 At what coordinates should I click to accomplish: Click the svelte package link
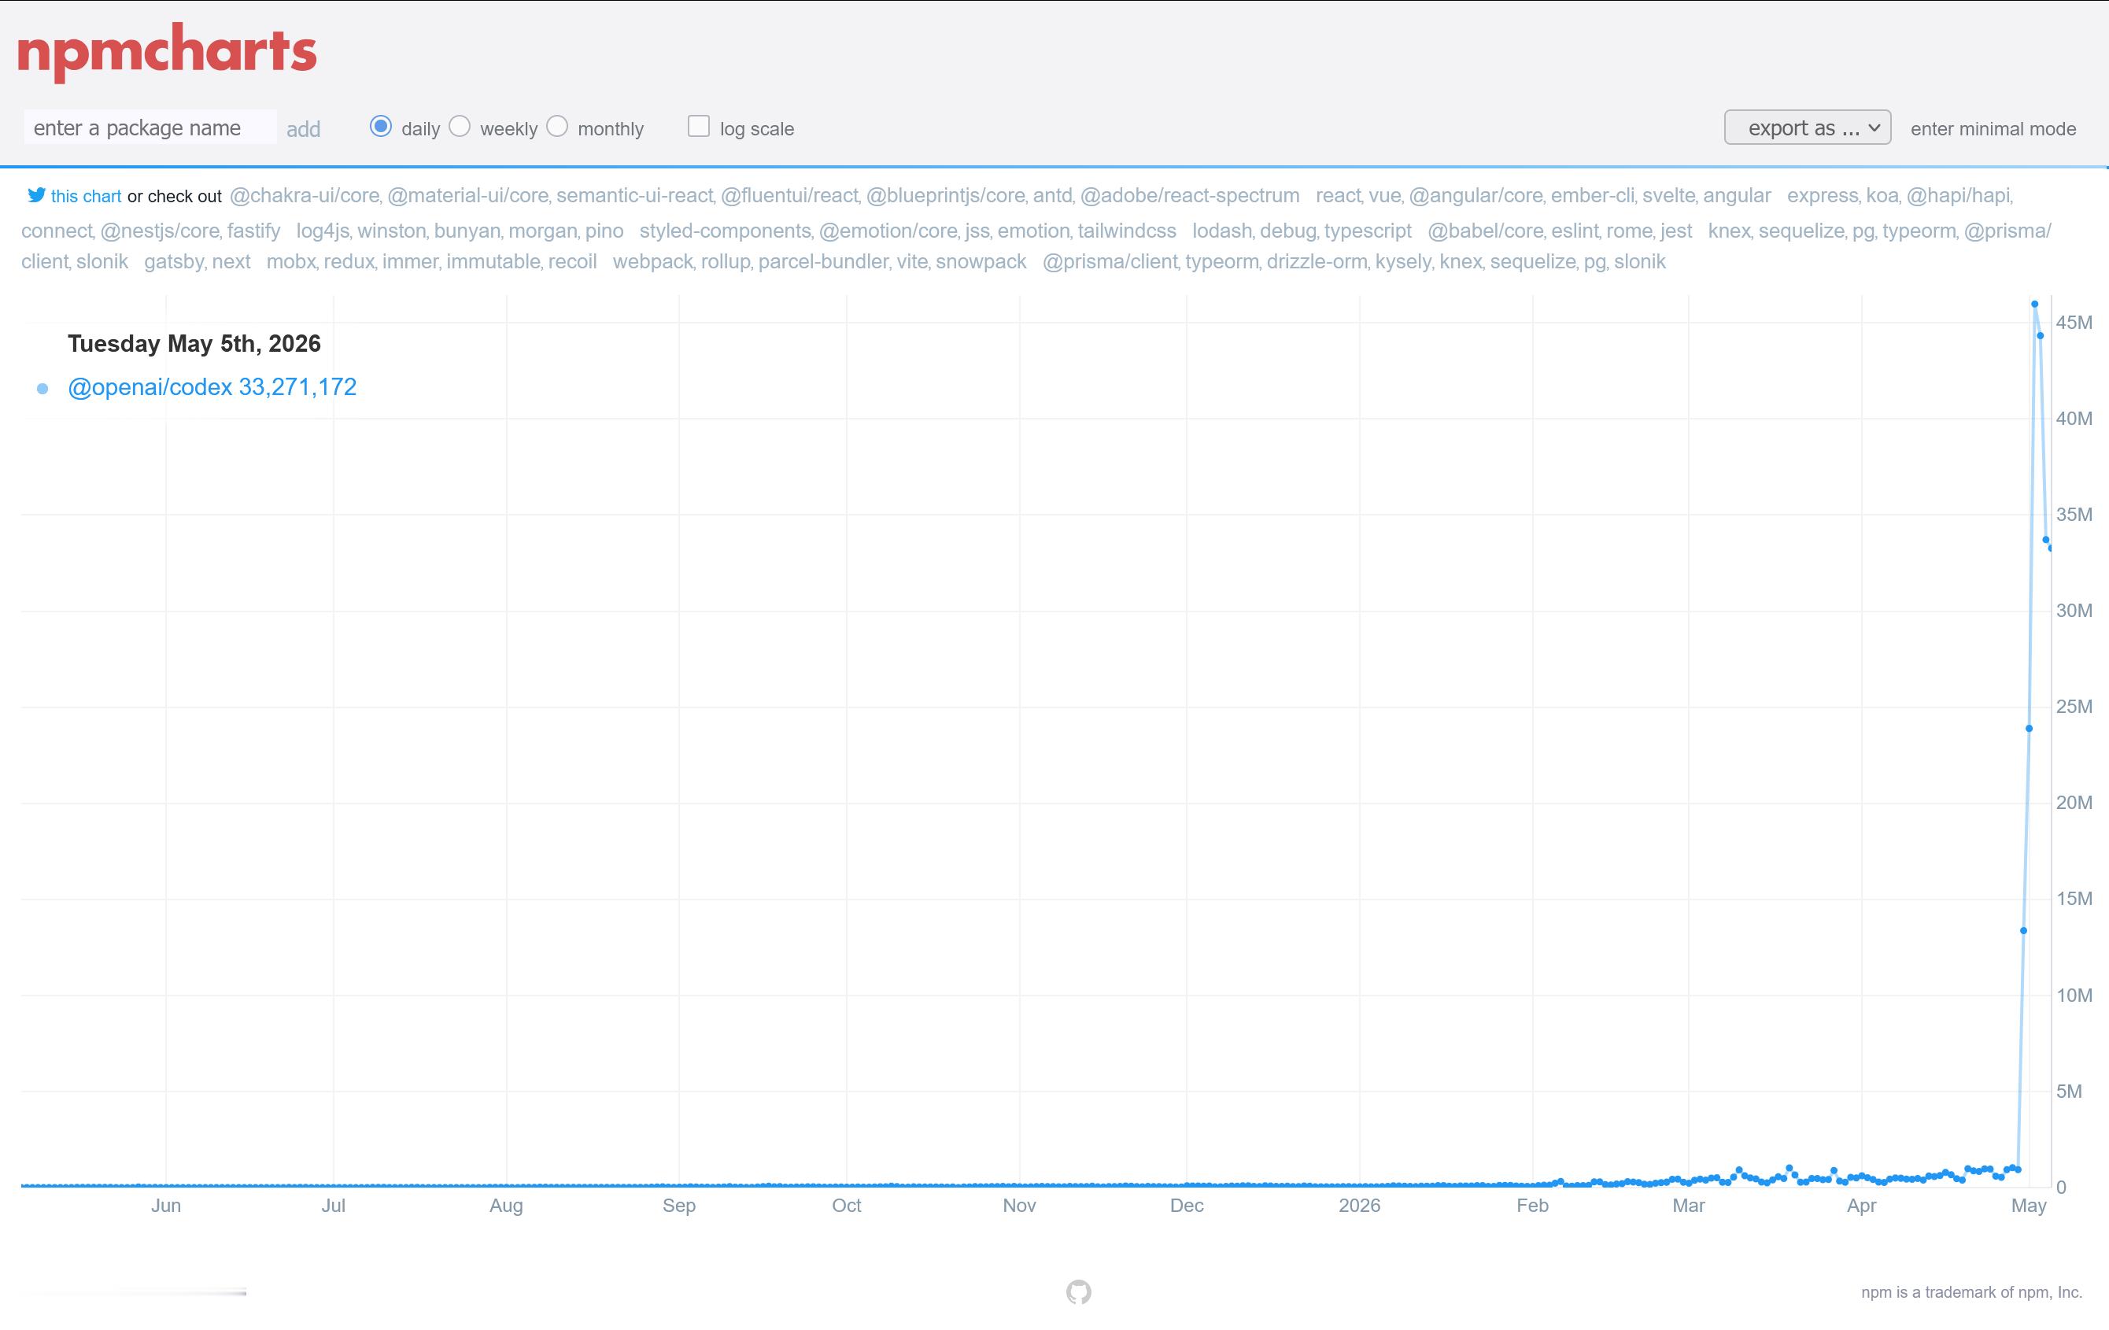pyautogui.click(x=1667, y=195)
